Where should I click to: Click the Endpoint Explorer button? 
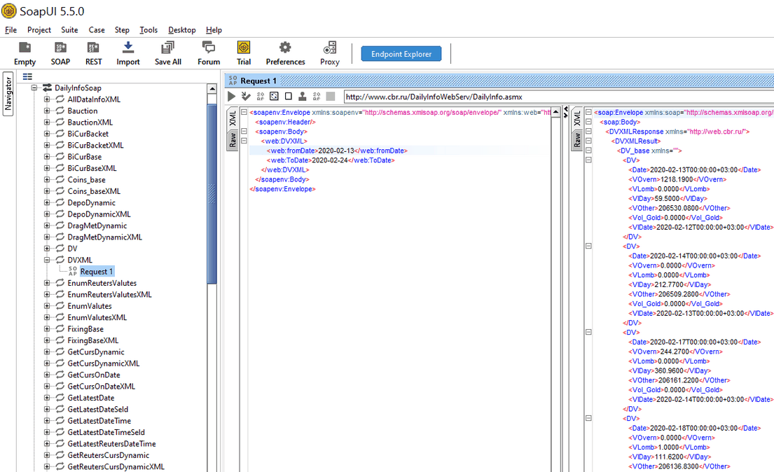point(401,54)
